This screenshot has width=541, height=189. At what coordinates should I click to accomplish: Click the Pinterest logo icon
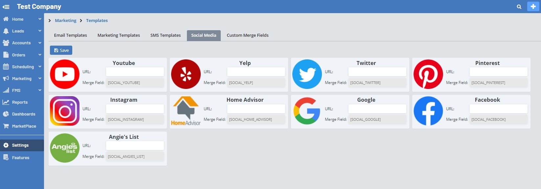click(x=428, y=74)
